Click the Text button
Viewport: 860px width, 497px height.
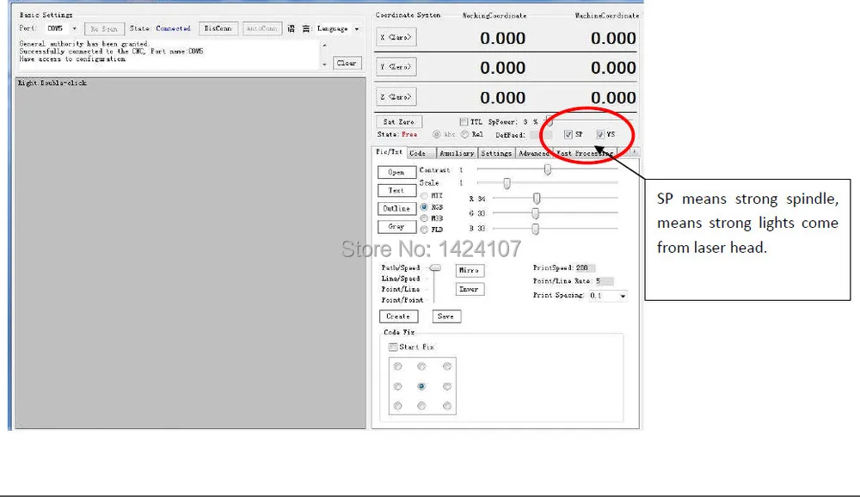pos(396,190)
